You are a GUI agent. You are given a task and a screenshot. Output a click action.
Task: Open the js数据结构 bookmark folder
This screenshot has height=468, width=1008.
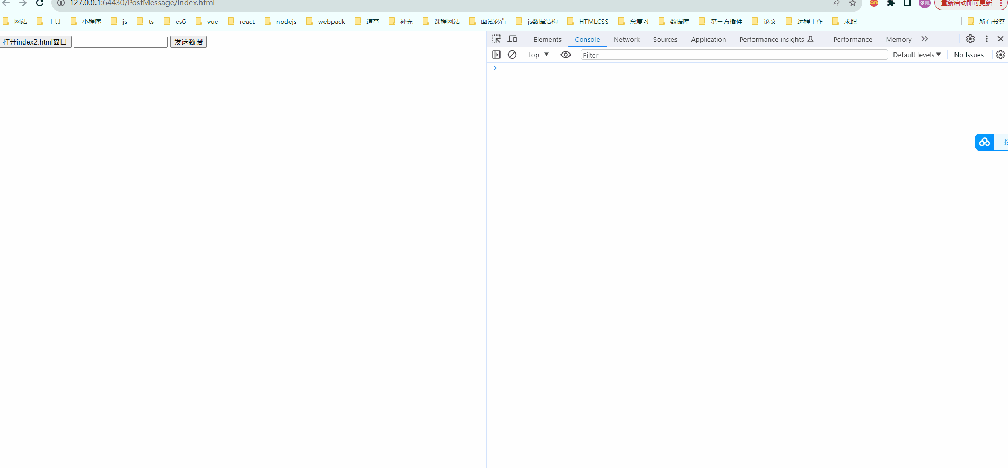[537, 22]
